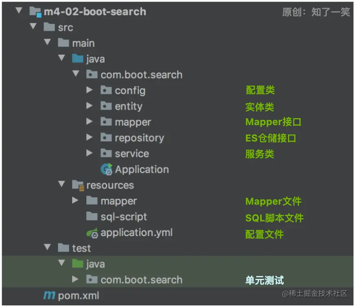The height and width of the screenshot is (307, 357).
Task: Select the java label under test
Action: tap(96, 265)
